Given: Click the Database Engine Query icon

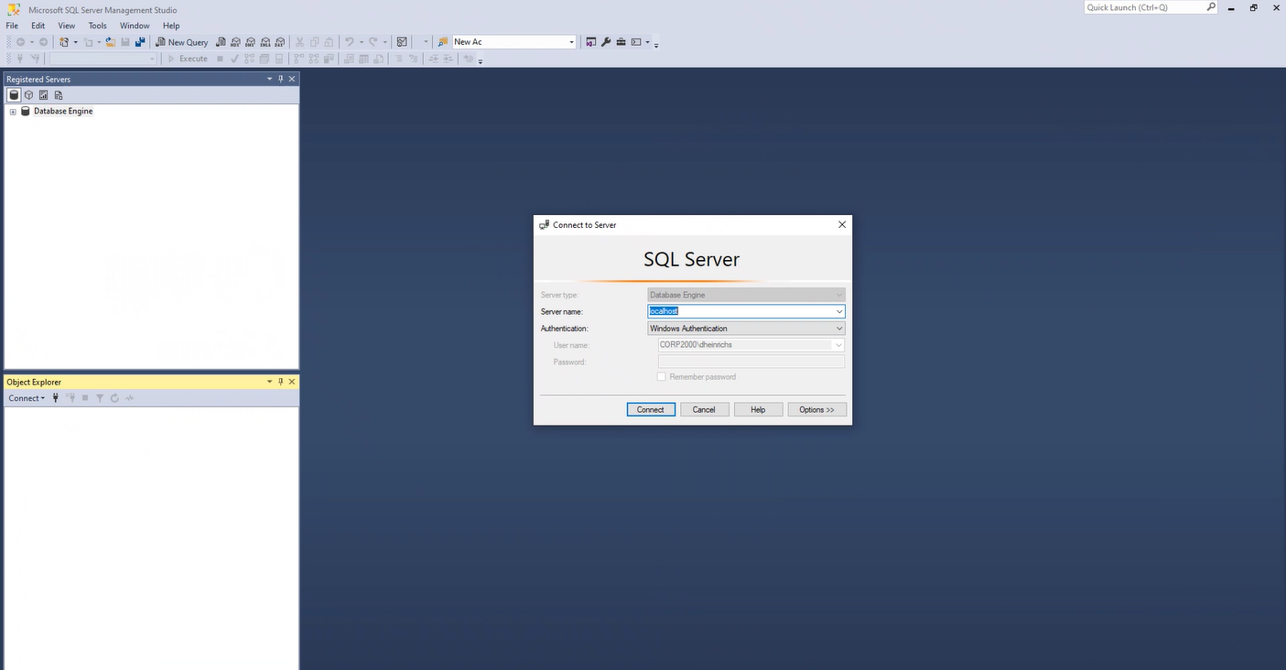Looking at the screenshot, I should pyautogui.click(x=221, y=42).
